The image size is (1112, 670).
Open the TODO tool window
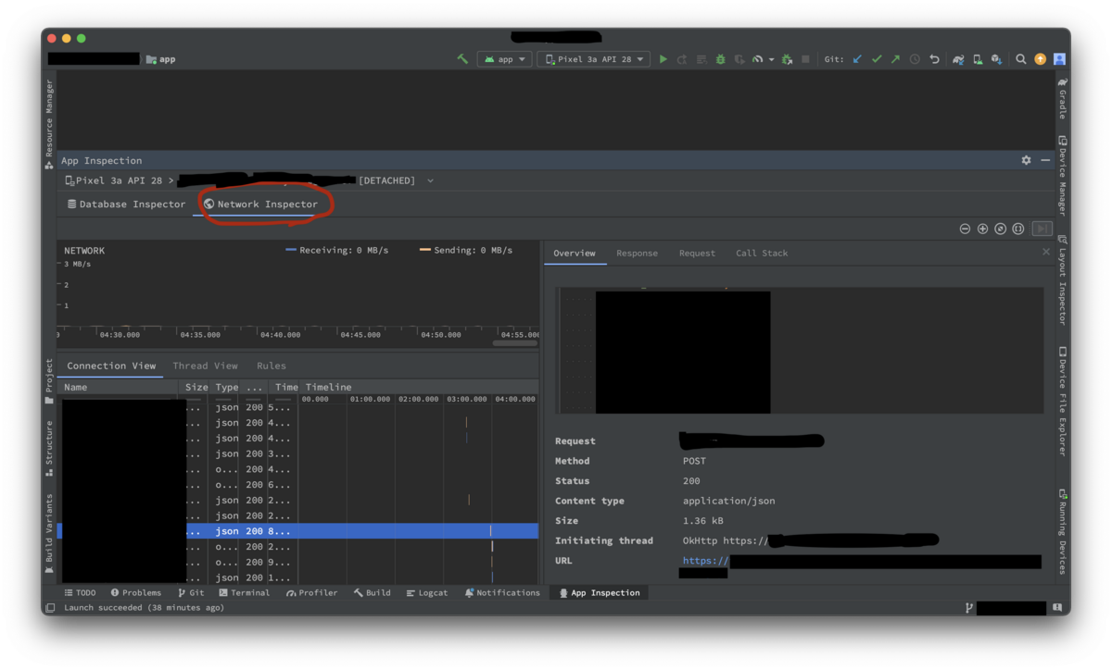click(x=80, y=593)
